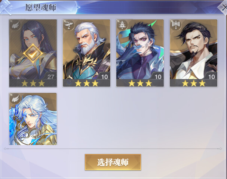This screenshot has width=227, height=179.
Task: Uncheck the golden diamond checkmark on first card
Action: [x=33, y=54]
